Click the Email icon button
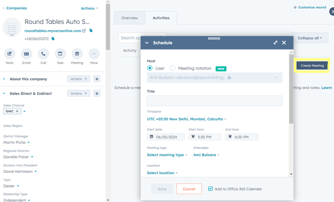Image resolution: width=334 pixels, height=202 pixels. pyautogui.click(x=26, y=54)
